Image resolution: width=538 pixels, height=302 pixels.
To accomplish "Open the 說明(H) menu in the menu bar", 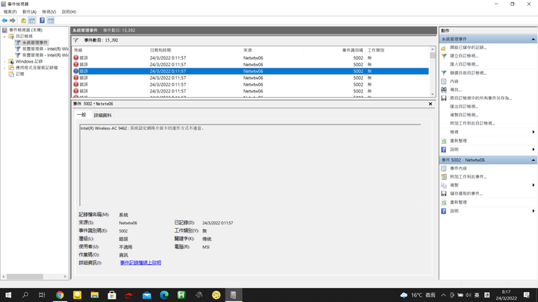I will [x=69, y=12].
